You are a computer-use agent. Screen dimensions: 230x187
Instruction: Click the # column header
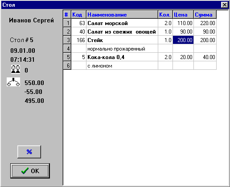pos(67,15)
